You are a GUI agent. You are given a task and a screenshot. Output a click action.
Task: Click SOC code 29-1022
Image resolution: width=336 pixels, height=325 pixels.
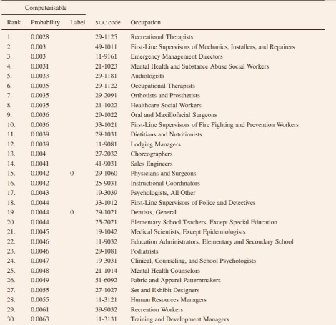click(x=106, y=115)
